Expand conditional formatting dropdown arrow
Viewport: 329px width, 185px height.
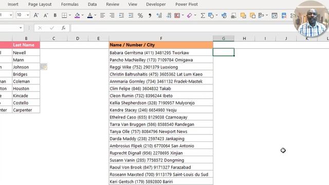tap(183, 15)
